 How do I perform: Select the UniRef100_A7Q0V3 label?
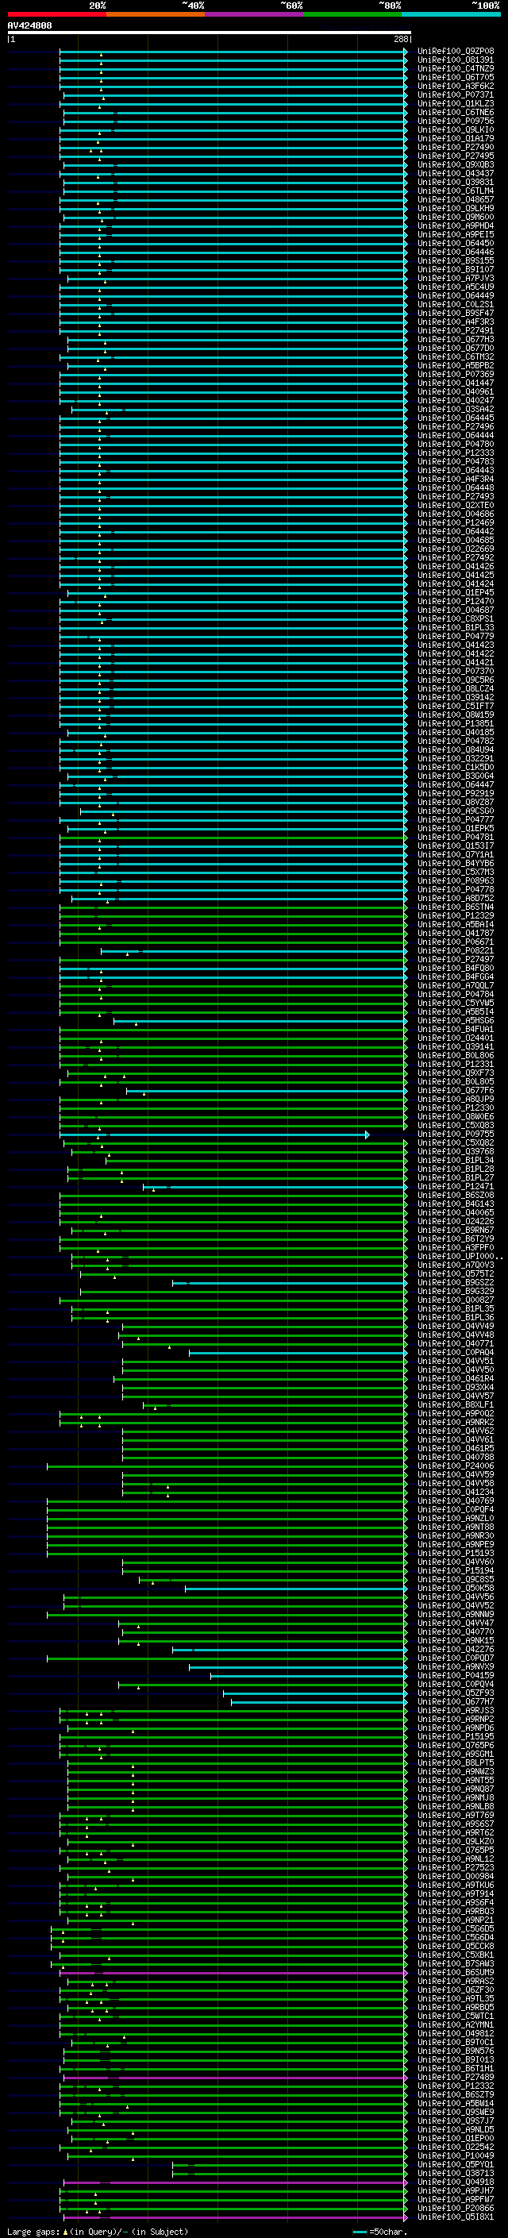click(x=456, y=1265)
